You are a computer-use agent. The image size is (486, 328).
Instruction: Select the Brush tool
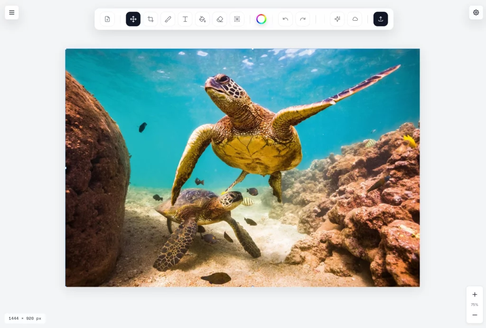[x=168, y=19]
